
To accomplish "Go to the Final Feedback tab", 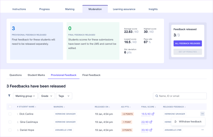I will click(91, 75).
